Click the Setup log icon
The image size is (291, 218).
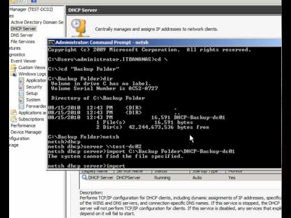tap(21, 93)
